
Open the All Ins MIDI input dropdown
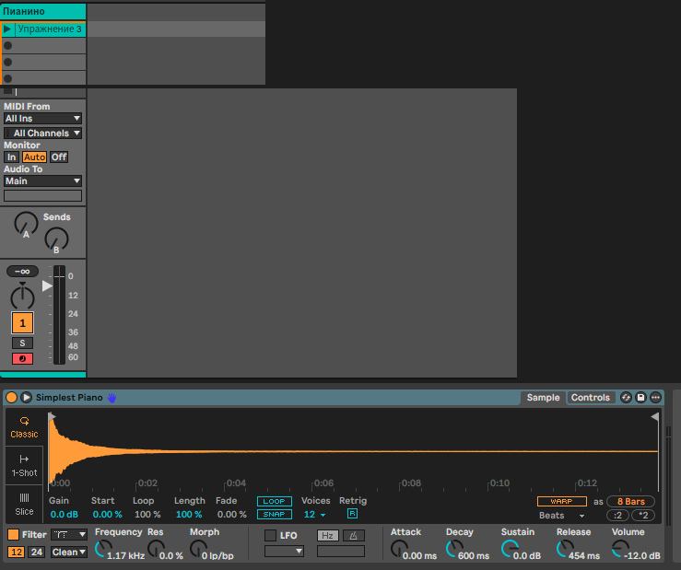click(42, 119)
